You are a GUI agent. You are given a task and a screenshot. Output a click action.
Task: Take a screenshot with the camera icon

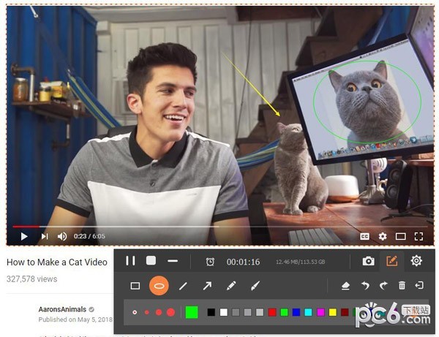369,261
